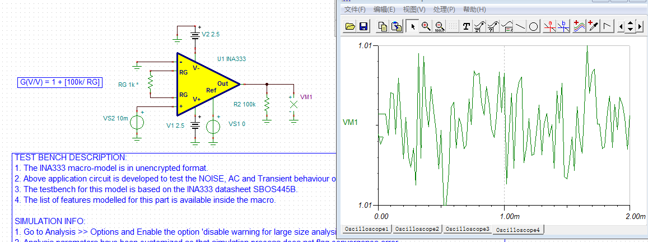The image size is (648, 242).
Task: Click the 1.00m x-axis tick label
Action: [x=510, y=216]
